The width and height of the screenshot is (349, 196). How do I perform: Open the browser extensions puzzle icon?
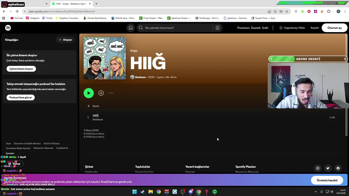click(x=329, y=11)
